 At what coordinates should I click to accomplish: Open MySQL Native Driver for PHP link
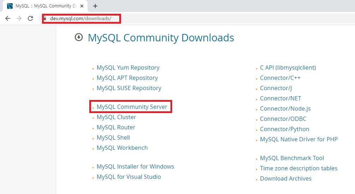pyautogui.click(x=299, y=139)
